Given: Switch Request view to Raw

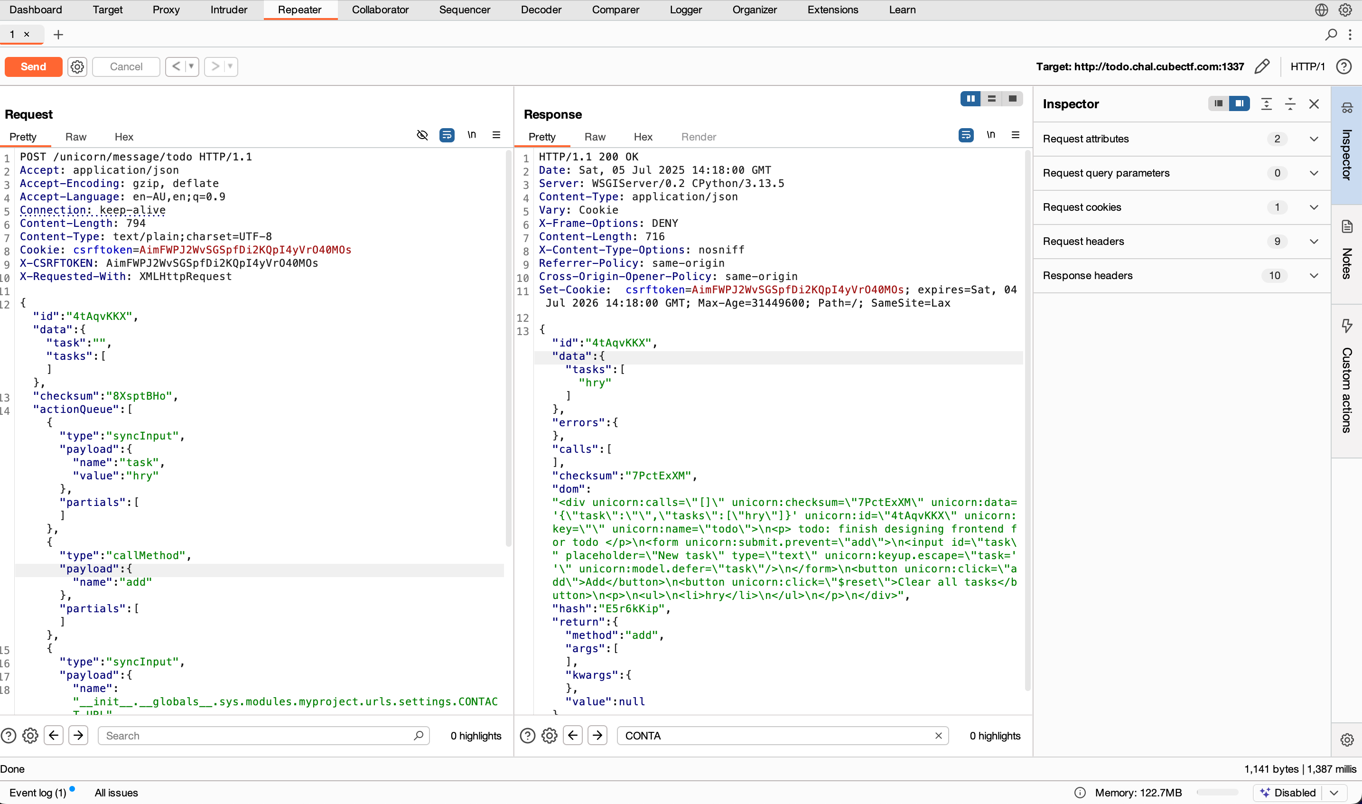Looking at the screenshot, I should 76,137.
